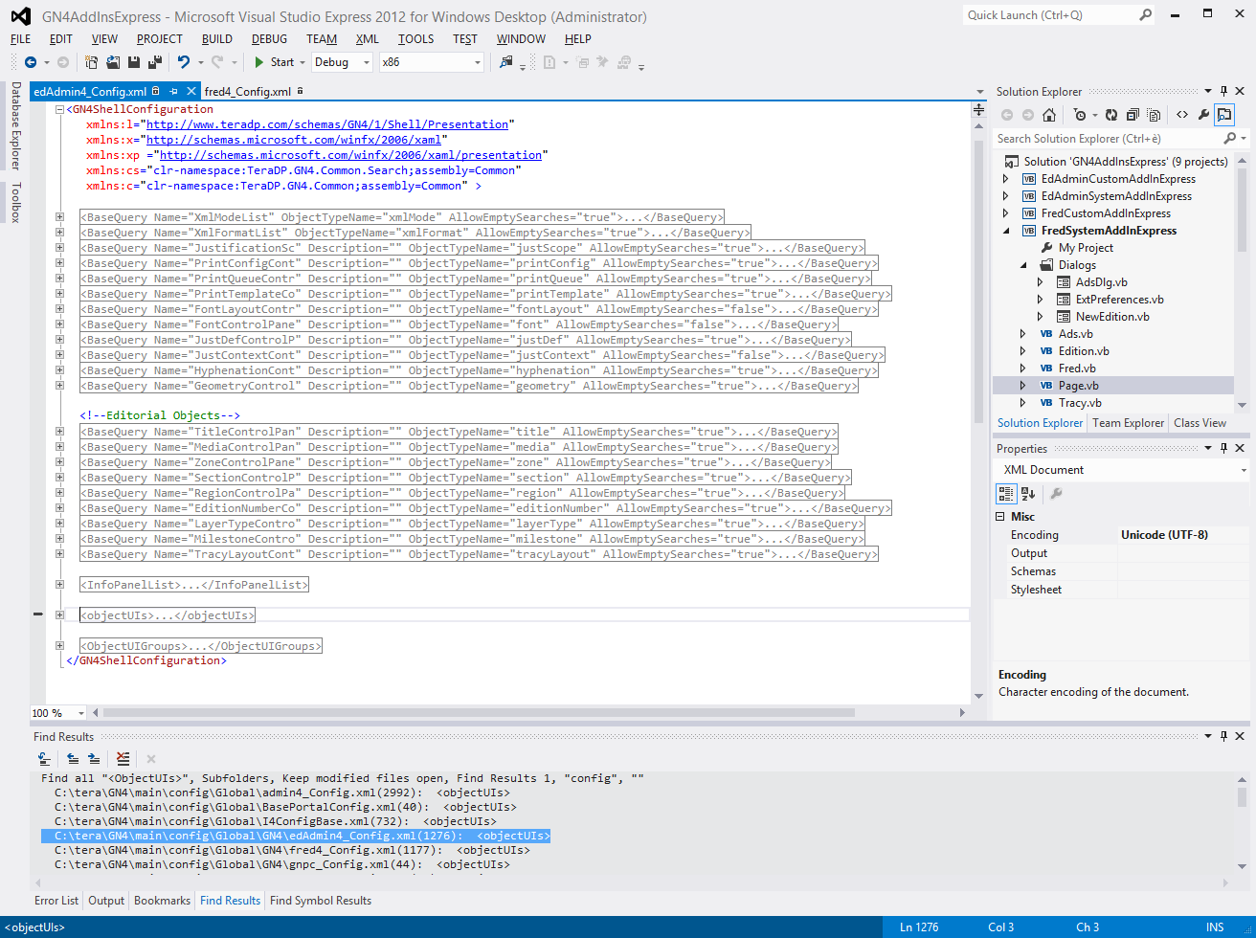Click Go to Location in Find Results toolbar
The width and height of the screenshot is (1256, 938).
point(44,759)
